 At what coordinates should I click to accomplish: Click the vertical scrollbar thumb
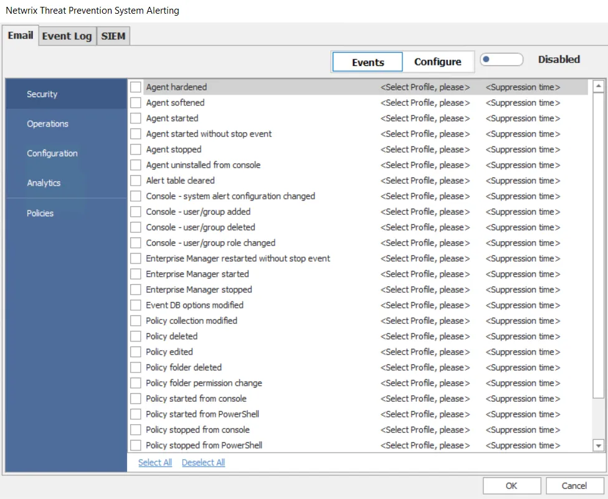[x=598, y=245]
